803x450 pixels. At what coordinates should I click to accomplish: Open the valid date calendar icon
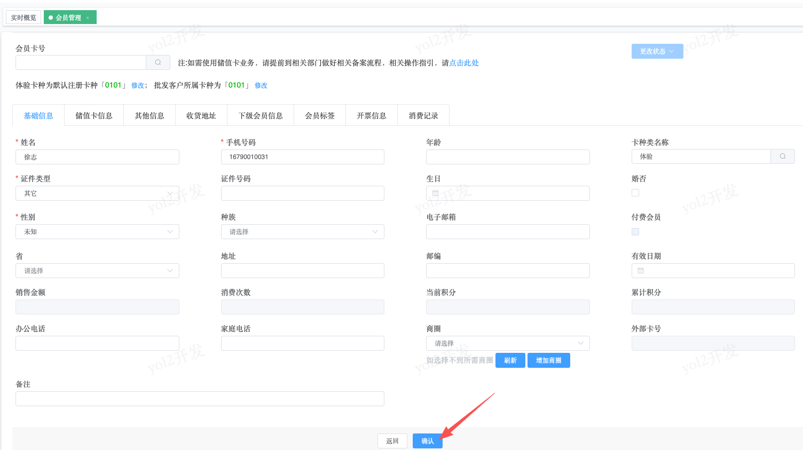pyautogui.click(x=641, y=271)
